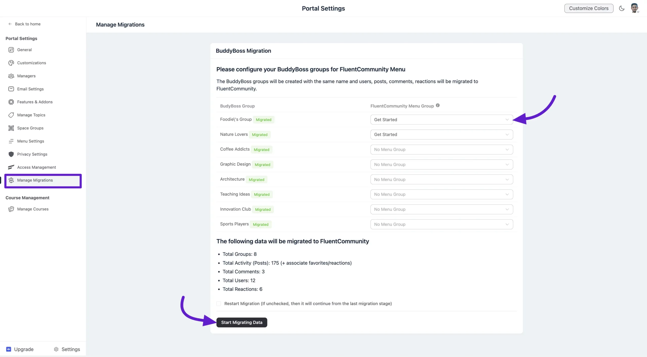The height and width of the screenshot is (357, 647).
Task: Open the user avatar menu
Action: pos(635,8)
